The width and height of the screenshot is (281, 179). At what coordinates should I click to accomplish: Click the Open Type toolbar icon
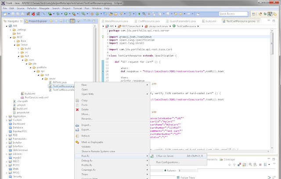[111, 14]
